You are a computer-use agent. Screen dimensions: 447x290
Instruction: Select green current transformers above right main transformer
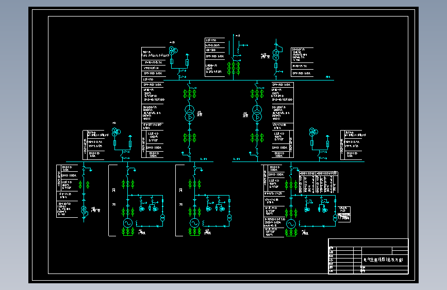point(257,93)
